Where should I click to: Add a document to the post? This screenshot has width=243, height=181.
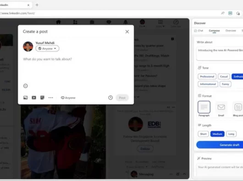(42, 98)
